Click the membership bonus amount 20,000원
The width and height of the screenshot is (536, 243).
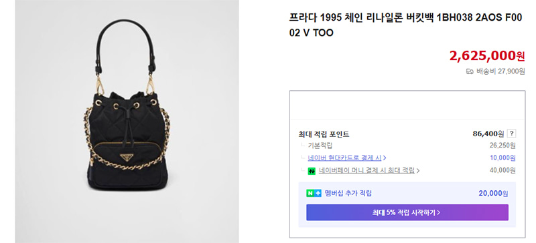click(x=493, y=193)
